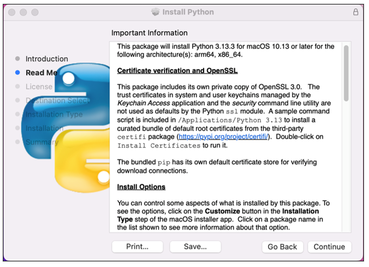Select the Installation Type step
Viewport: 369px width, 267px height.
54,114
